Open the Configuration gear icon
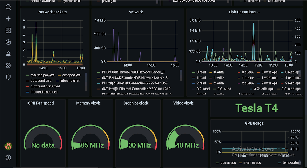Image resolution: width=307 pixels, height=168 pixels. point(8,65)
